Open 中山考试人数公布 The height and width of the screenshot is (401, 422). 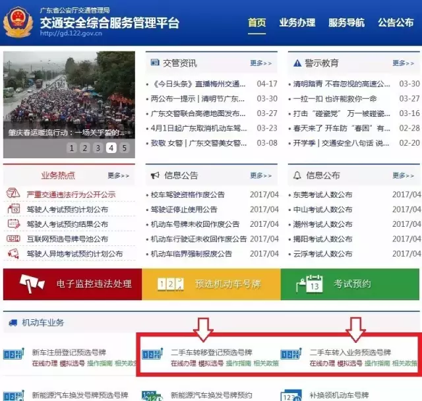(x=322, y=209)
